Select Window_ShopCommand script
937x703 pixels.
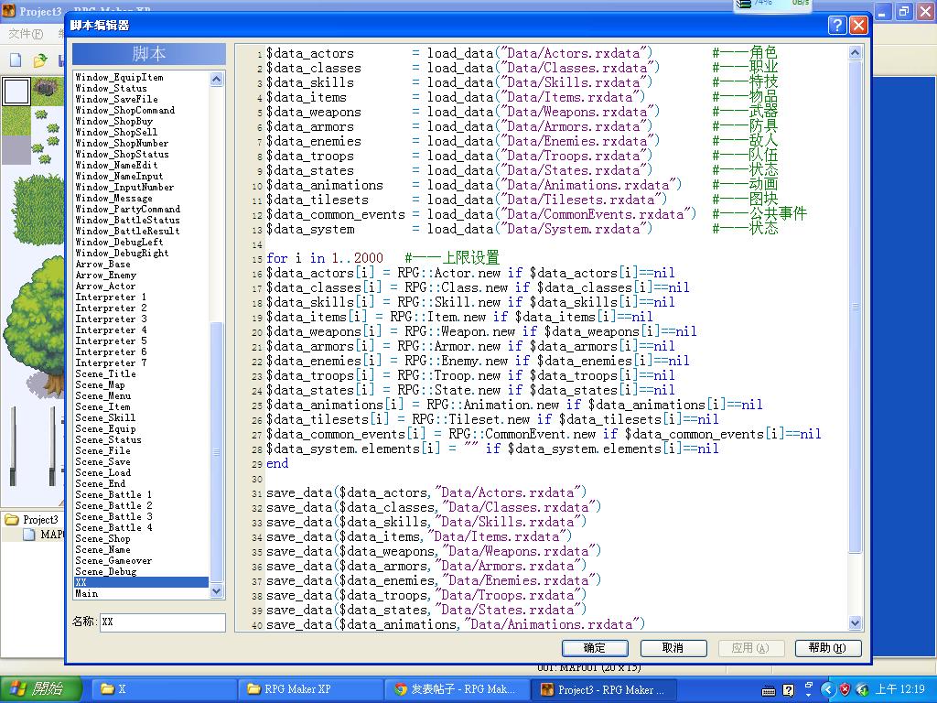pyautogui.click(x=124, y=110)
